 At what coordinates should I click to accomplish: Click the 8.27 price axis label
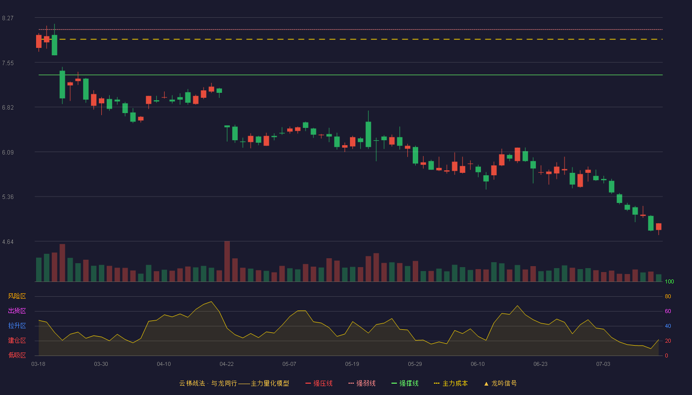[x=8, y=18]
